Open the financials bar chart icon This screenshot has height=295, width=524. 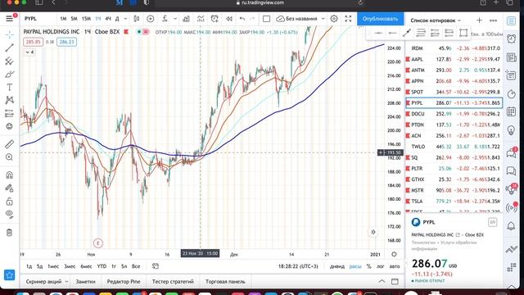[186, 19]
